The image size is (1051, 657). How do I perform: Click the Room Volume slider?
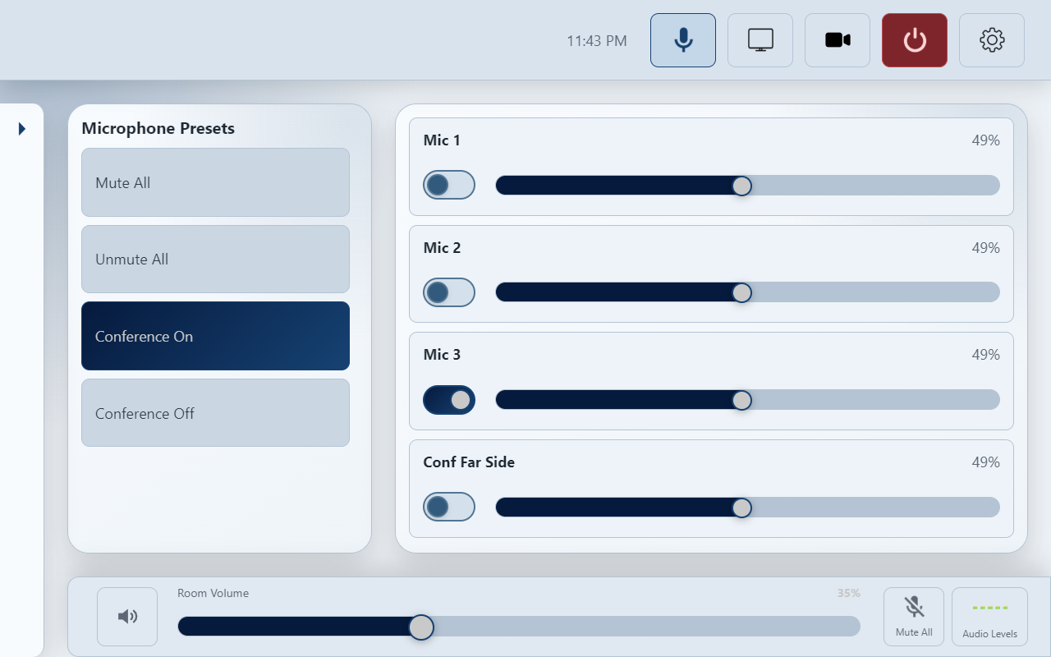pyautogui.click(x=519, y=627)
